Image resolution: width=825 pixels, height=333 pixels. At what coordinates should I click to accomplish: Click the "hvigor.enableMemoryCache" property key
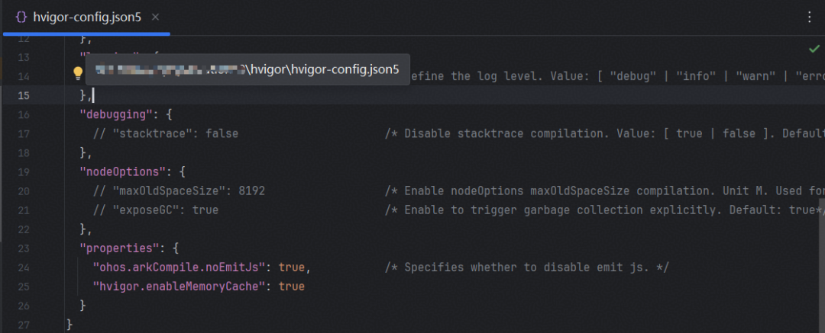click(179, 287)
